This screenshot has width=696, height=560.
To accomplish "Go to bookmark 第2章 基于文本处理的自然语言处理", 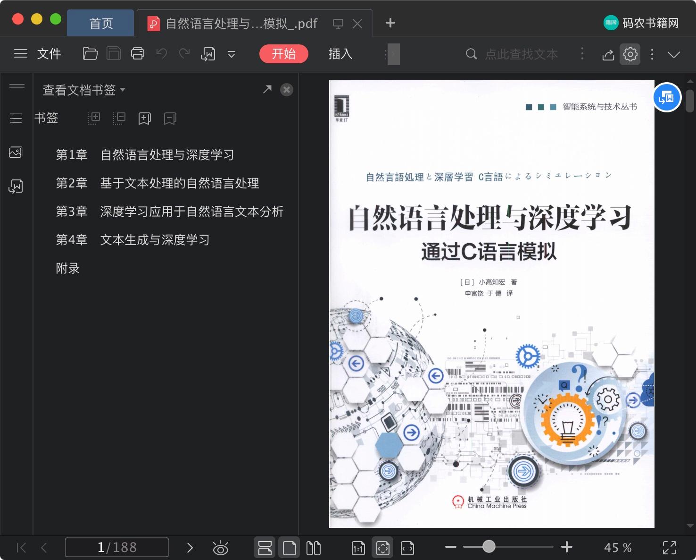I will (x=157, y=183).
